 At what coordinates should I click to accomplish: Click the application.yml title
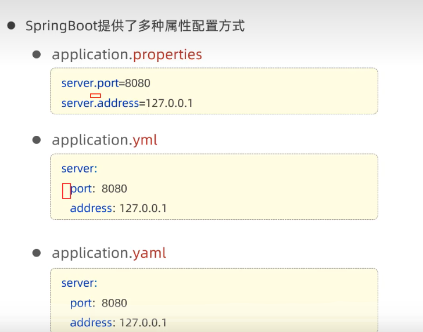105,140
